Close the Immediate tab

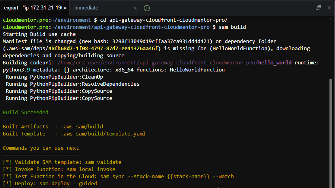(136, 8)
